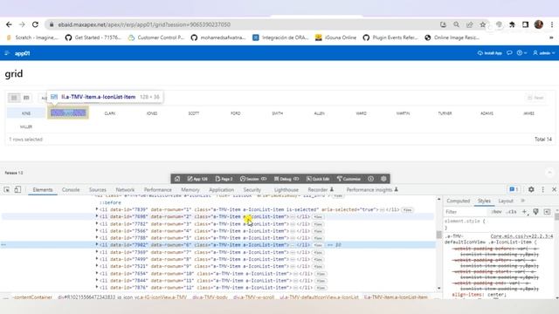Switch to the Console tab in DevTools

pos(71,190)
